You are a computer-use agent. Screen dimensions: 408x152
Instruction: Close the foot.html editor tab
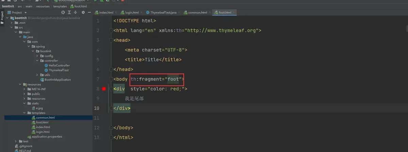click(234, 13)
